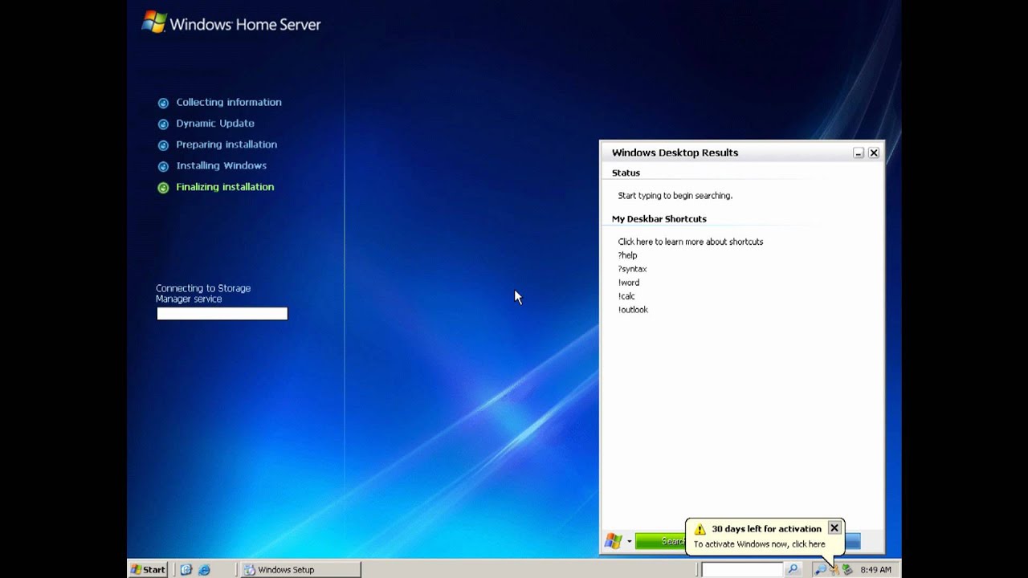
Task: Click the Windows activation keys tray icon
Action: pos(834,569)
